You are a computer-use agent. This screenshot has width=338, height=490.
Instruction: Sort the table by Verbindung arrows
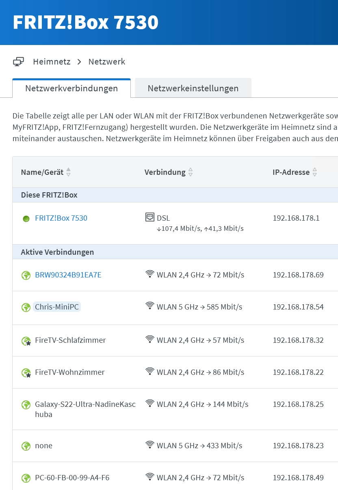pos(191,172)
